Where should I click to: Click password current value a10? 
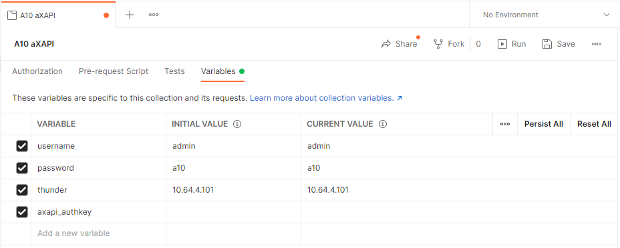tap(460, 169)
